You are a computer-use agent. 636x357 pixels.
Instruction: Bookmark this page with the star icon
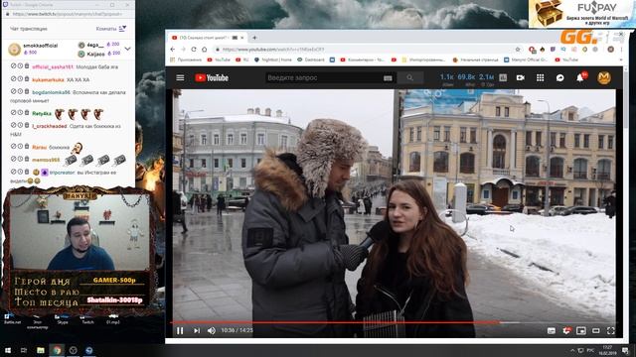tap(518, 49)
